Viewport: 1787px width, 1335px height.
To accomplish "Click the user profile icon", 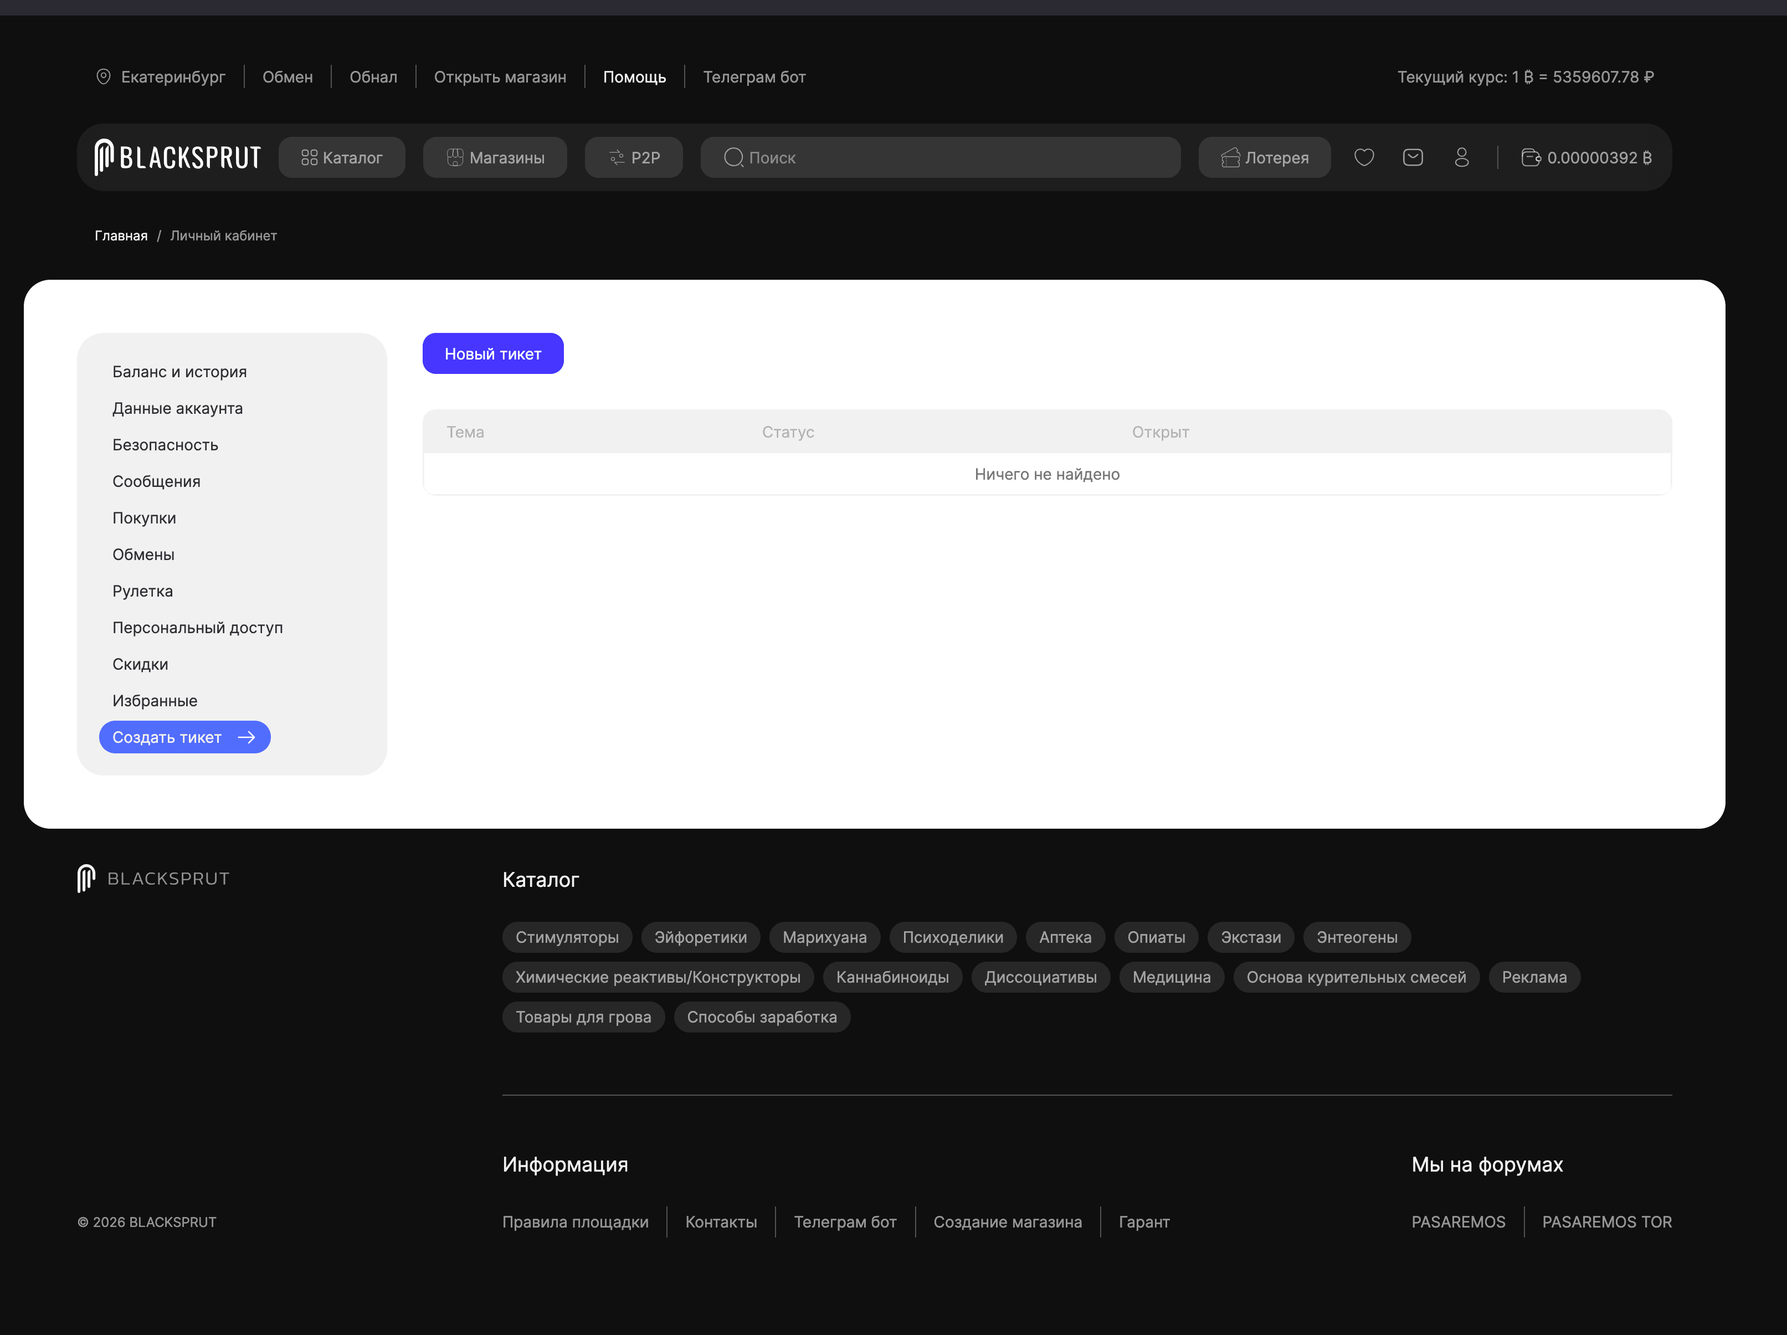I will point(1461,157).
